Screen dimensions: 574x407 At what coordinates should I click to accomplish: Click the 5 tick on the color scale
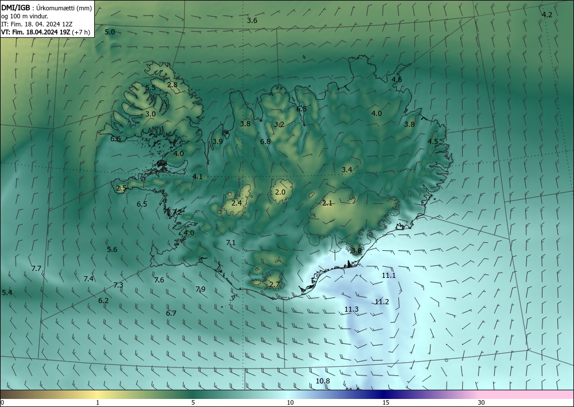click(193, 402)
